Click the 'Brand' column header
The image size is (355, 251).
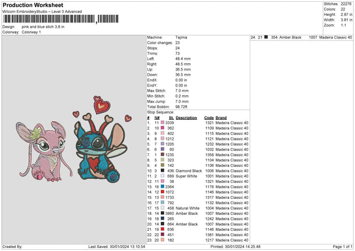tap(221, 118)
